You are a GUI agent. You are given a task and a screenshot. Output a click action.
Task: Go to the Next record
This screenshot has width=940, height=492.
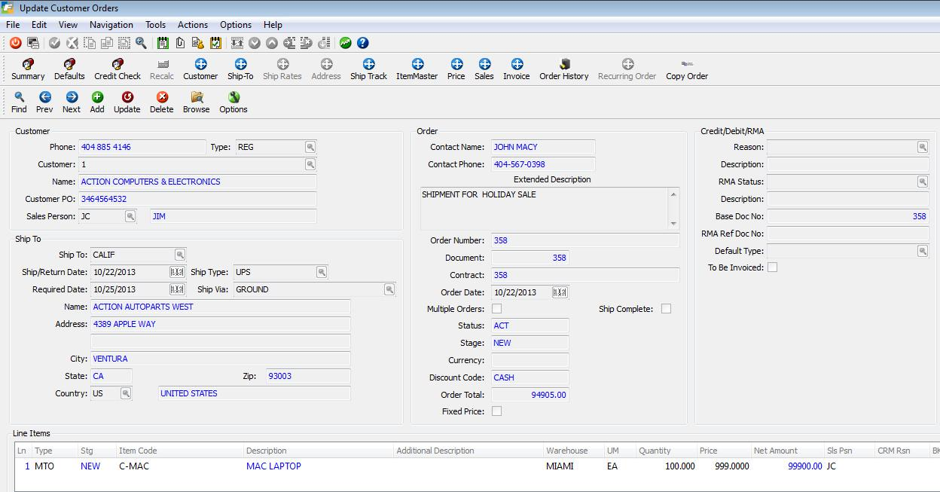coord(72,102)
